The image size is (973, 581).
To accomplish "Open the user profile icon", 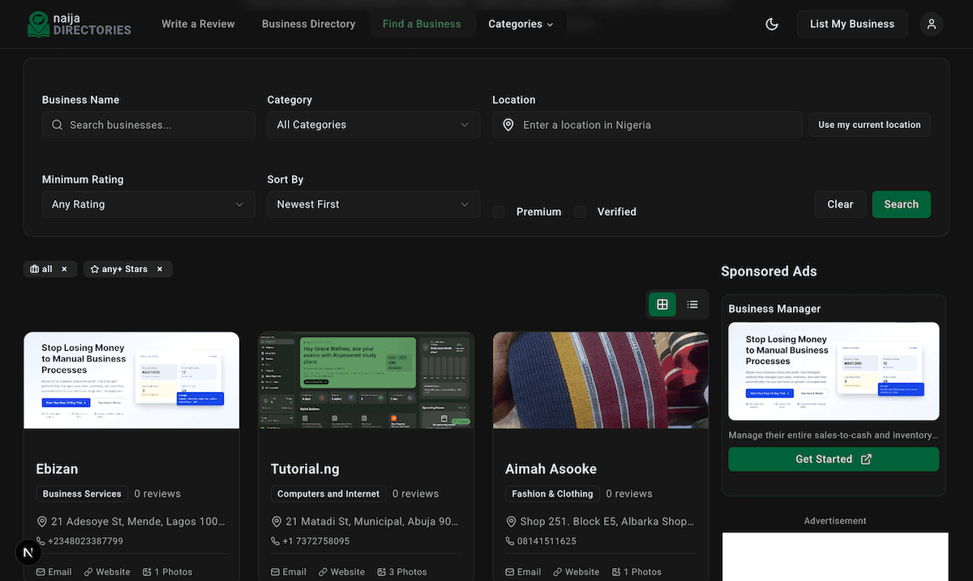I will 932,24.
